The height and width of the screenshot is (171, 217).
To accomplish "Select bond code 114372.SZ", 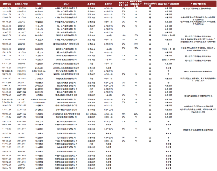I will click(7, 129).
